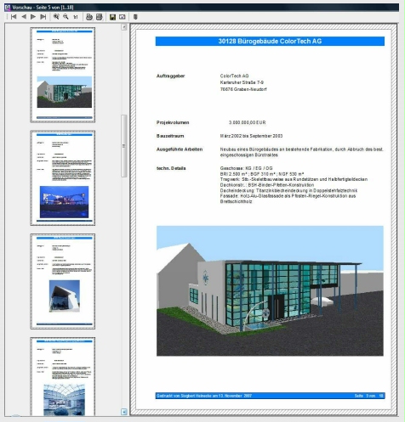Click the 'ColorTech AG' client name line

pos(234,76)
